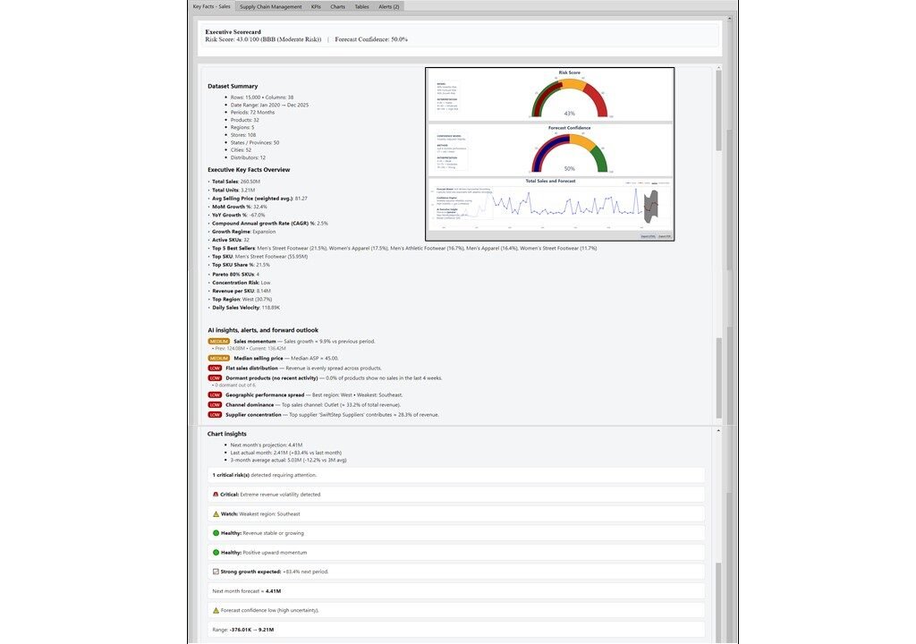The width and height of the screenshot is (916, 644).
Task: Click the yellow Watch warning triangle icon
Action: pos(216,513)
